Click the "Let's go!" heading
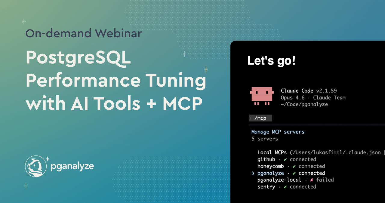 (x=271, y=60)
